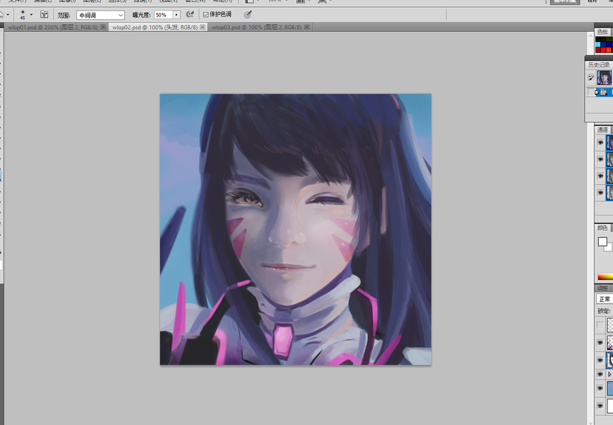Click the canvas scrollbar up arrow
Image resolution: width=613 pixels, height=425 pixels.
tap(590, 36)
